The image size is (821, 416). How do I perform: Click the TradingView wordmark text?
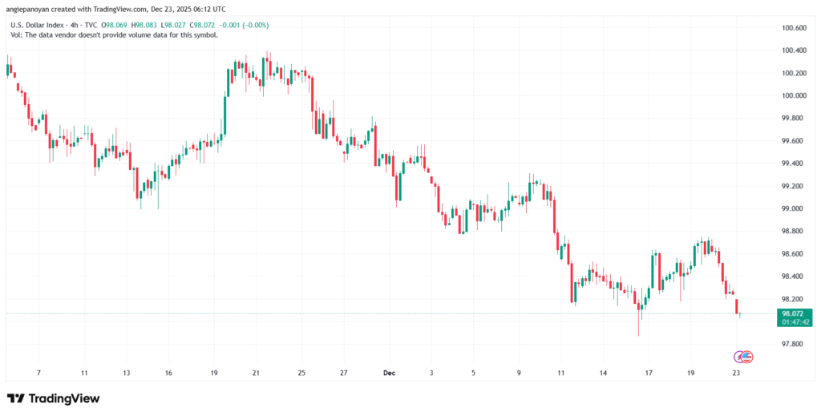click(63, 398)
